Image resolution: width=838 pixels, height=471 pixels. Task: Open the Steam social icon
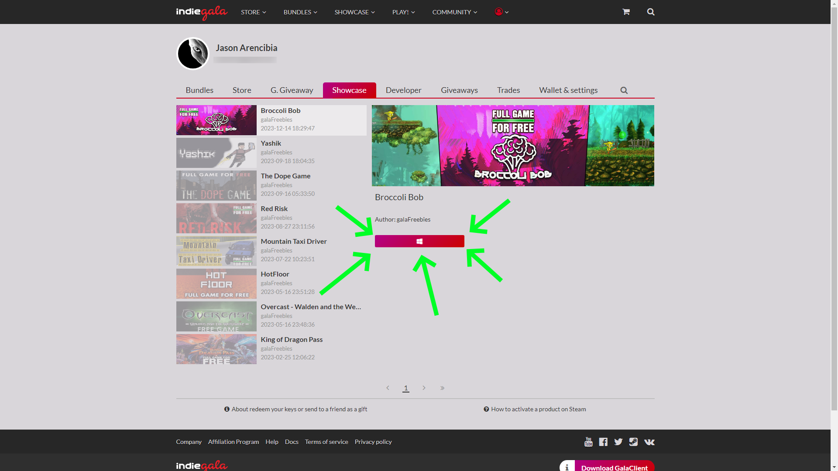pos(633,442)
